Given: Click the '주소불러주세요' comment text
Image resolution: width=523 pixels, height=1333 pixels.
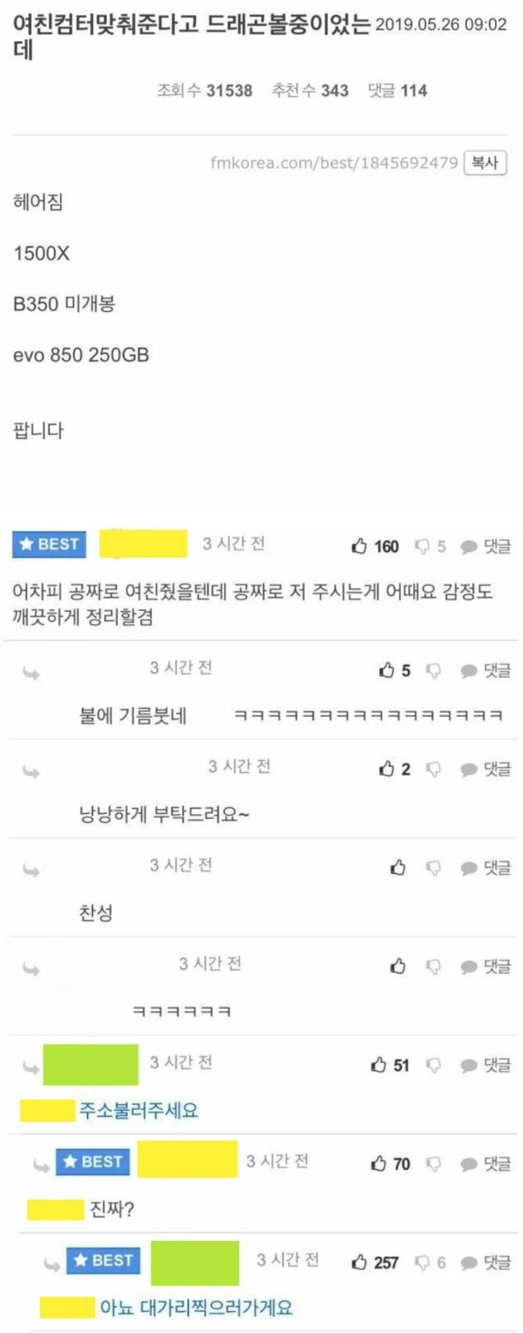Looking at the screenshot, I should pyautogui.click(x=139, y=1110).
